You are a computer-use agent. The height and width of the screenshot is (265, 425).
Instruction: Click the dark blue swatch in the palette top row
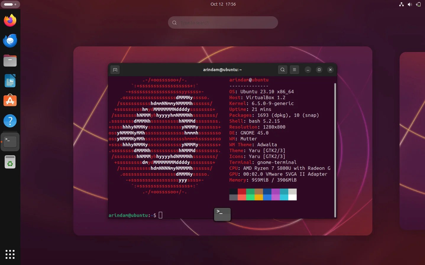(267, 191)
